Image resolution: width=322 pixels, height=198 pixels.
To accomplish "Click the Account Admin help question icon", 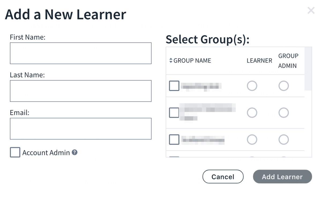I will 75,153.
